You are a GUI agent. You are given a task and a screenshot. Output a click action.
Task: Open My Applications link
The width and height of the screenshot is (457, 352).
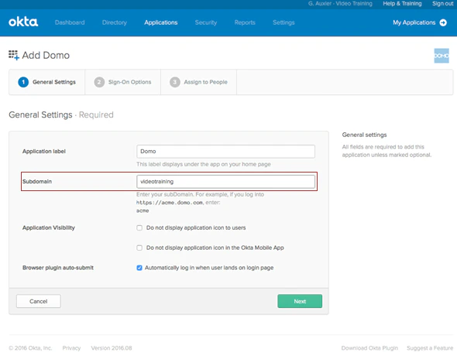[414, 22]
